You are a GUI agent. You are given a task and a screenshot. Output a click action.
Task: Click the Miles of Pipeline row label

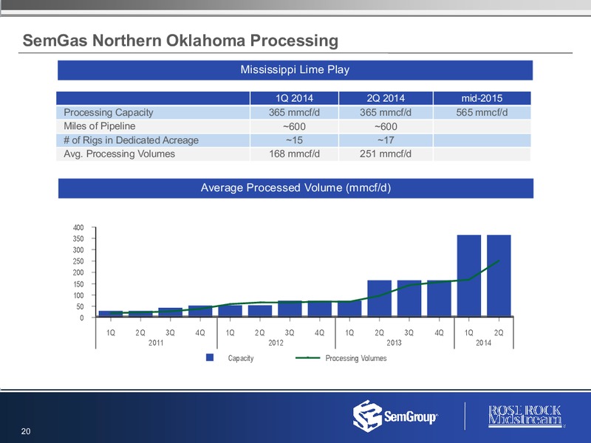point(100,126)
